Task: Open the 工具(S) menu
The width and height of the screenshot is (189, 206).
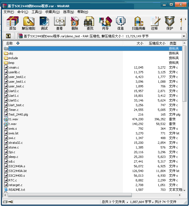Action: click(37, 12)
